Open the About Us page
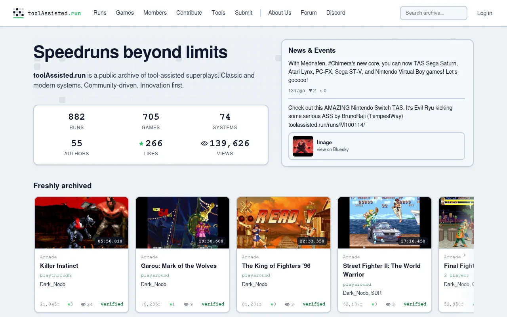This screenshot has width=507, height=317. 280,13
